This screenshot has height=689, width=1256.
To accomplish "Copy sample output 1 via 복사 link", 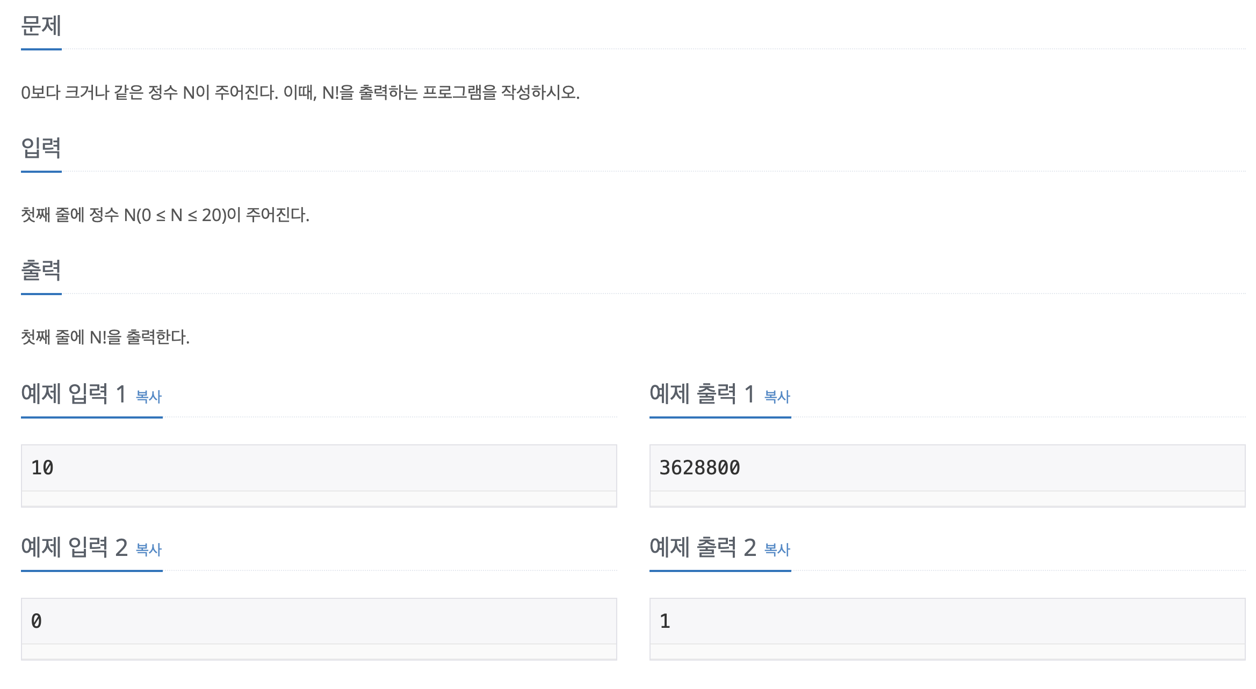I will click(x=777, y=397).
